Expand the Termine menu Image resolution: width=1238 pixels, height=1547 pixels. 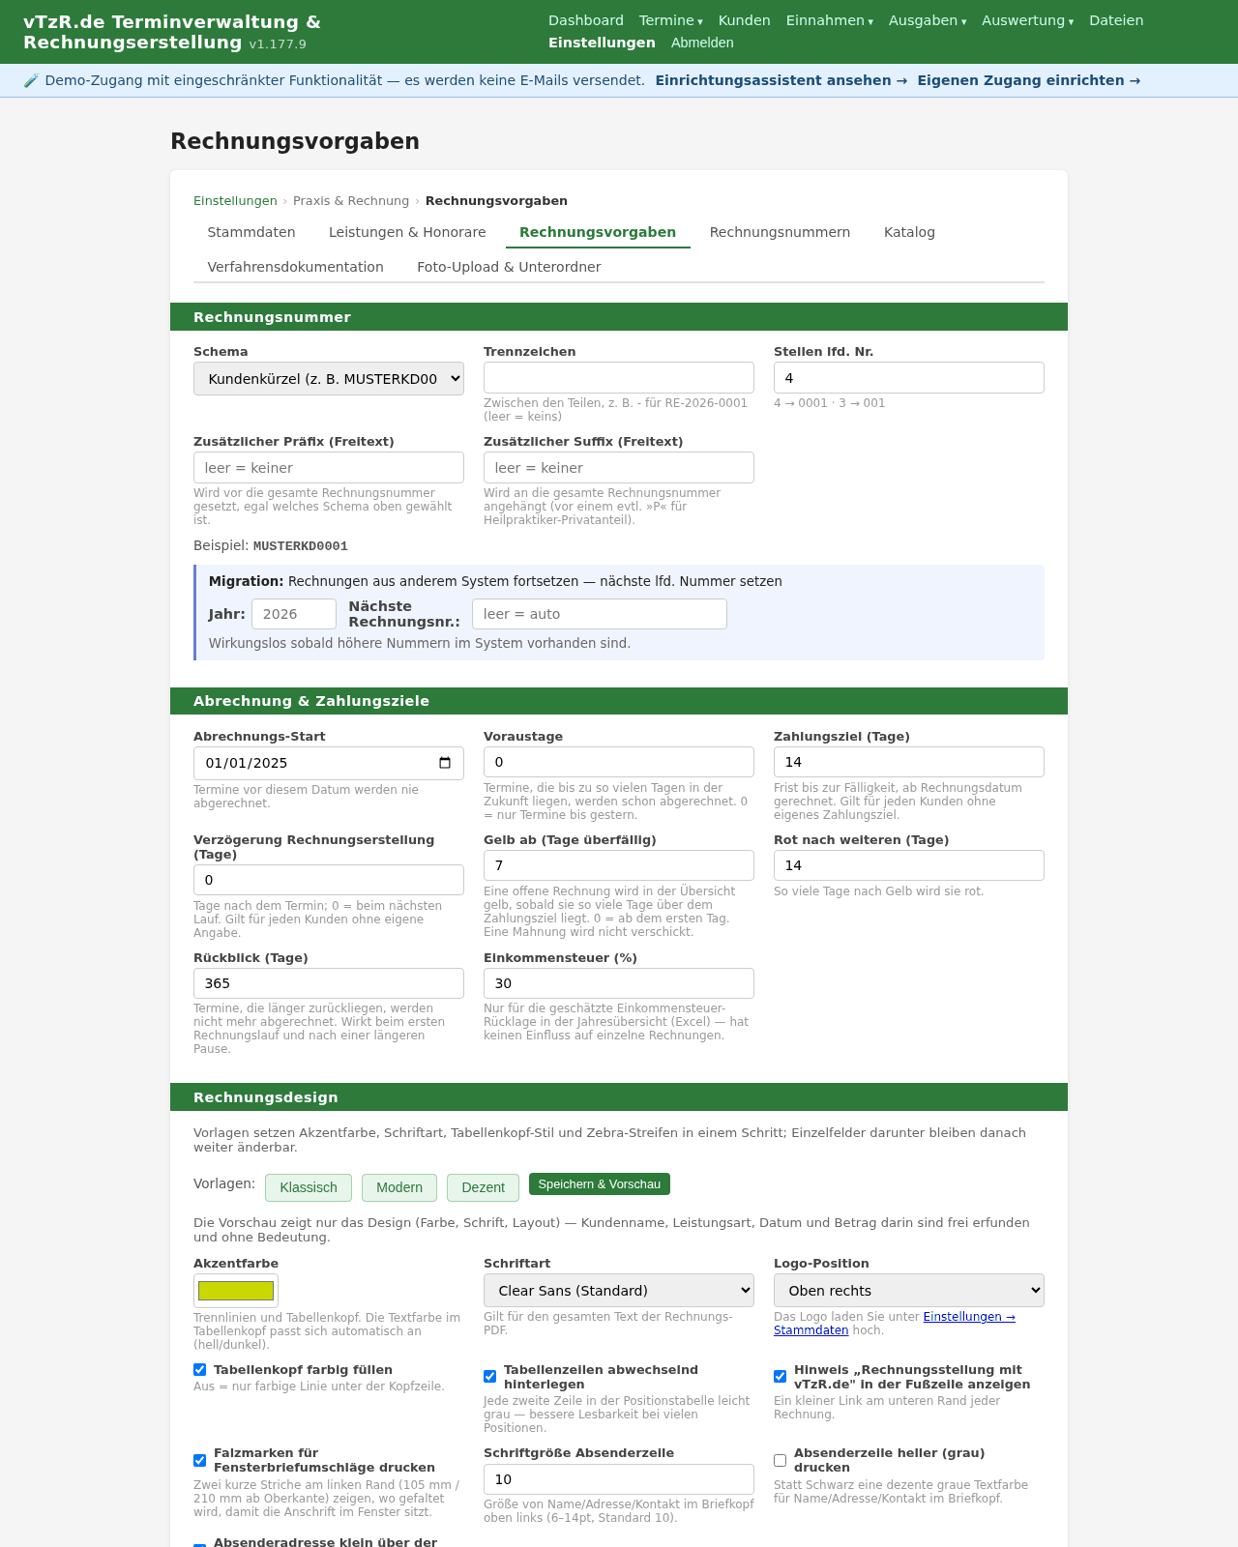click(671, 20)
